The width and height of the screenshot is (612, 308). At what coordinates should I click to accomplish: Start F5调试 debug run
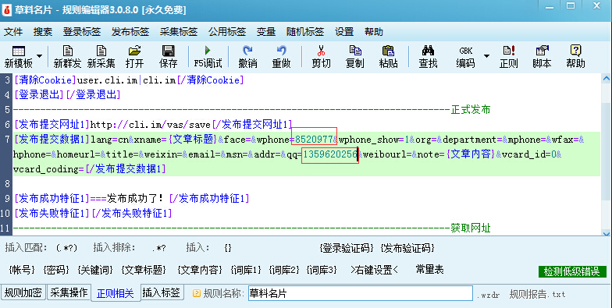(x=208, y=56)
